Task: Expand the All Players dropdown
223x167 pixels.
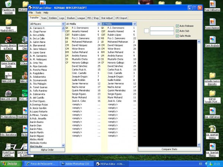Action: 63,24
